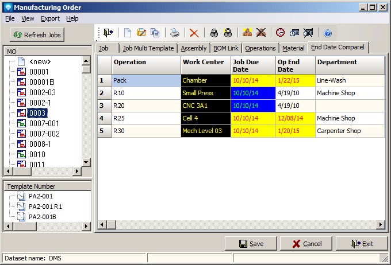Open the Export menu
This screenshot has height=265, width=391.
tap(50, 18)
